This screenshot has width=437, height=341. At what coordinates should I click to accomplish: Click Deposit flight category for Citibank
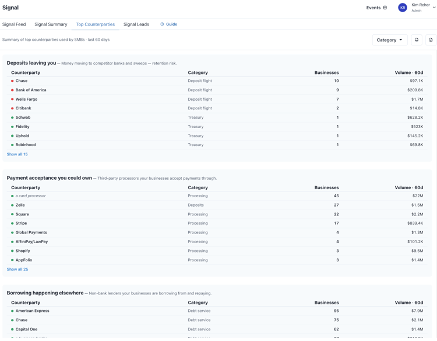[x=200, y=108]
